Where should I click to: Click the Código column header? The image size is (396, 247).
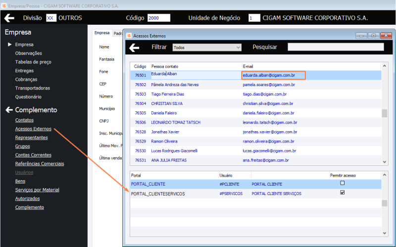tap(140, 66)
